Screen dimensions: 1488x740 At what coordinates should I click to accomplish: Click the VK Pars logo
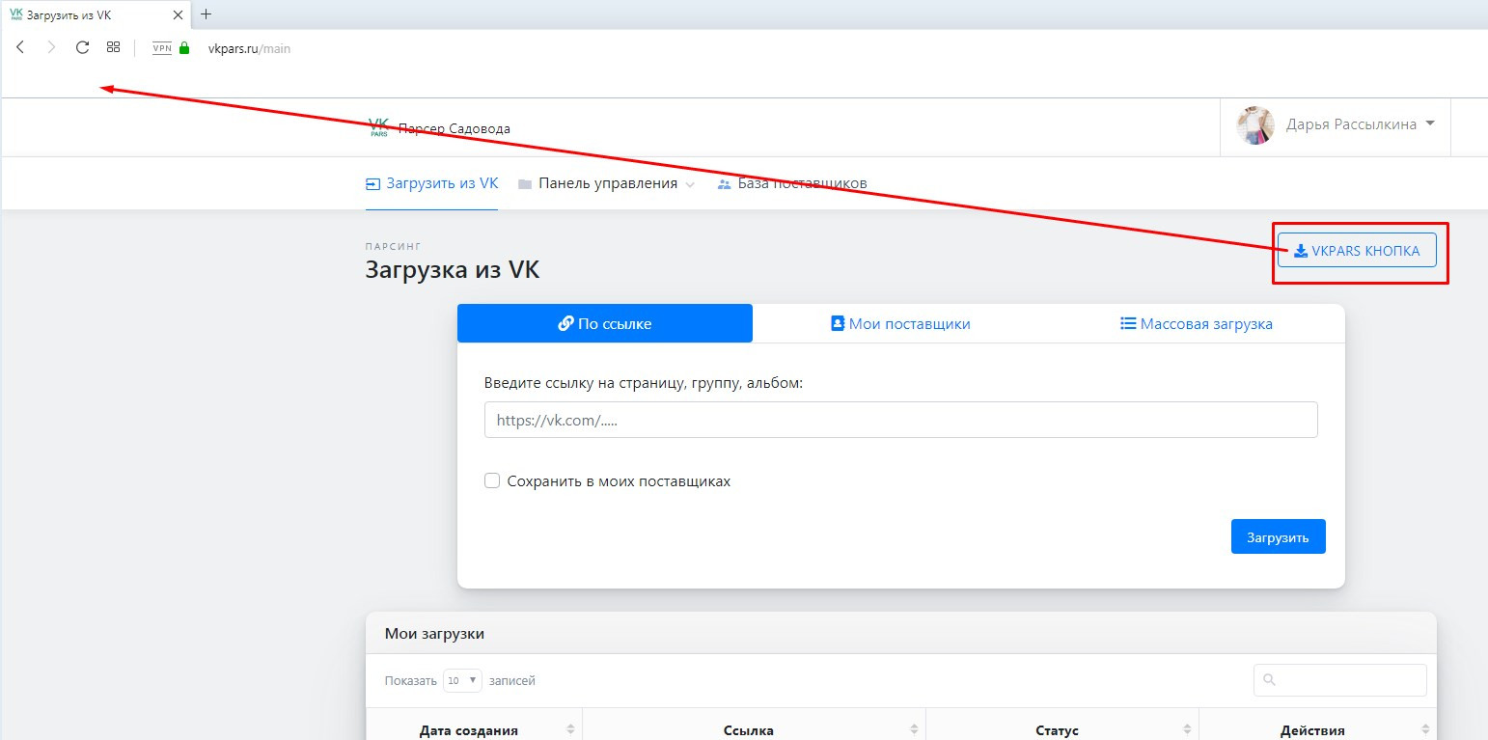click(379, 127)
